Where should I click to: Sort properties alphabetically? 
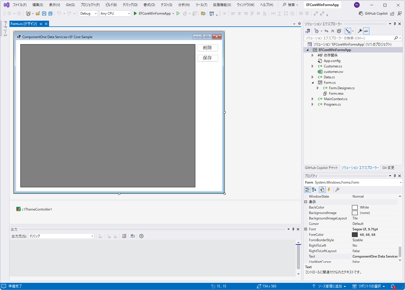pos(314,190)
